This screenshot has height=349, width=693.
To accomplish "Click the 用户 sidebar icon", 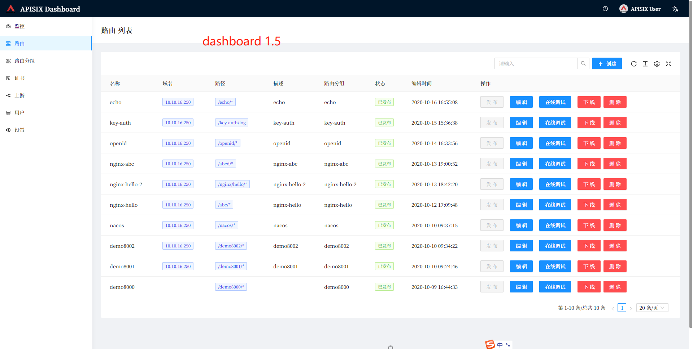I will (x=8, y=113).
